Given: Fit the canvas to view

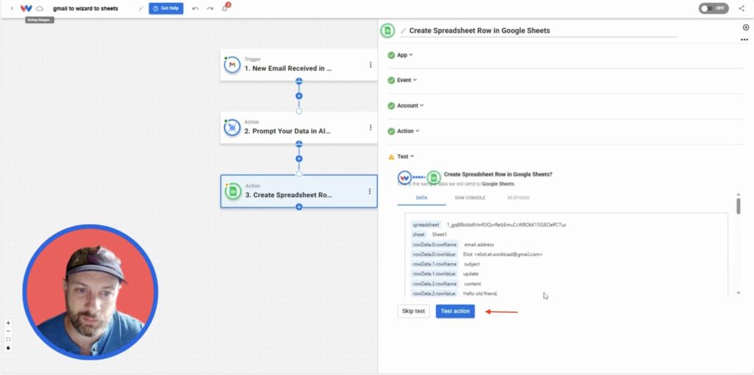Looking at the screenshot, I should coord(8,340).
